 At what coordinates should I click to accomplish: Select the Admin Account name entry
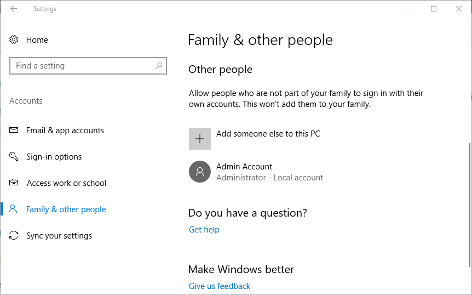244,167
